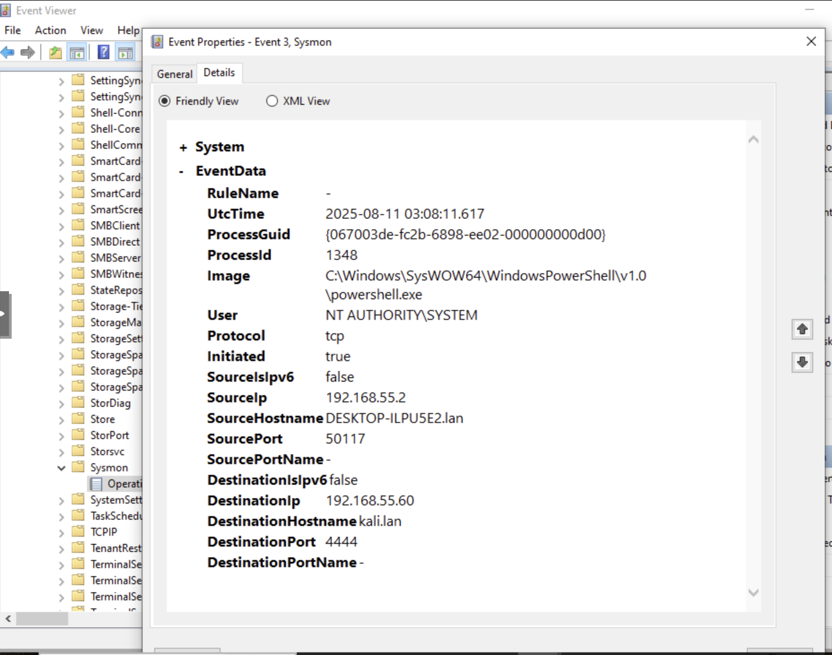
Task: Click the User value NT AUTHORITY\SYSTEM
Action: pyautogui.click(x=402, y=315)
